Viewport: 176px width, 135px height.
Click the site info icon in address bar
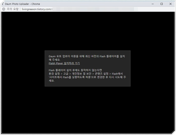(x=4, y=9)
